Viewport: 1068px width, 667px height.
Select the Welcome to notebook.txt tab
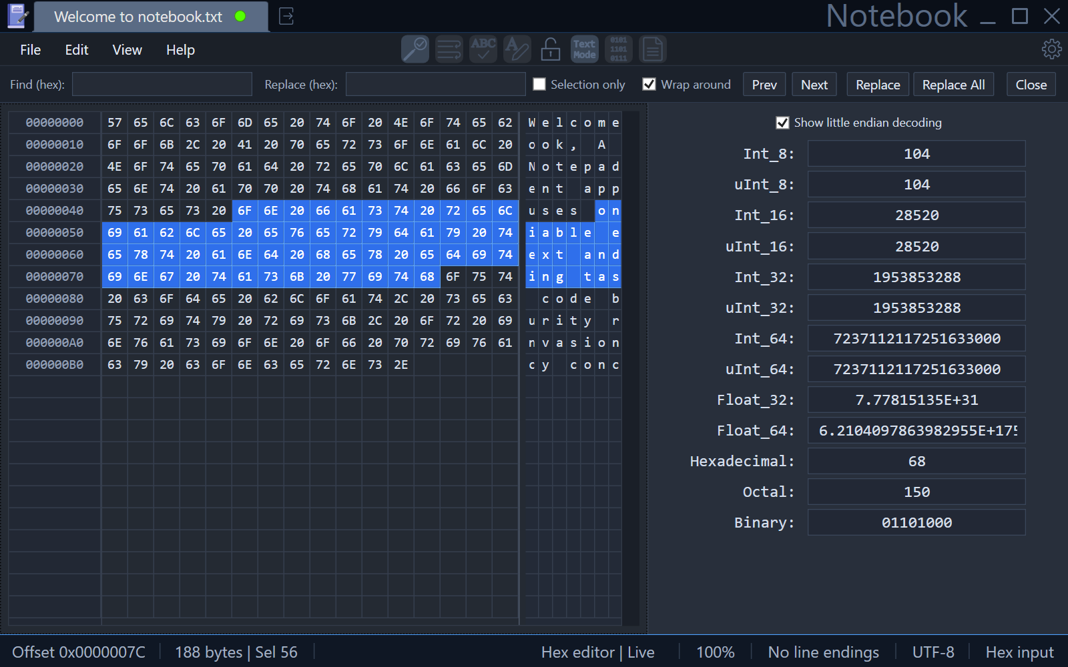click(151, 17)
